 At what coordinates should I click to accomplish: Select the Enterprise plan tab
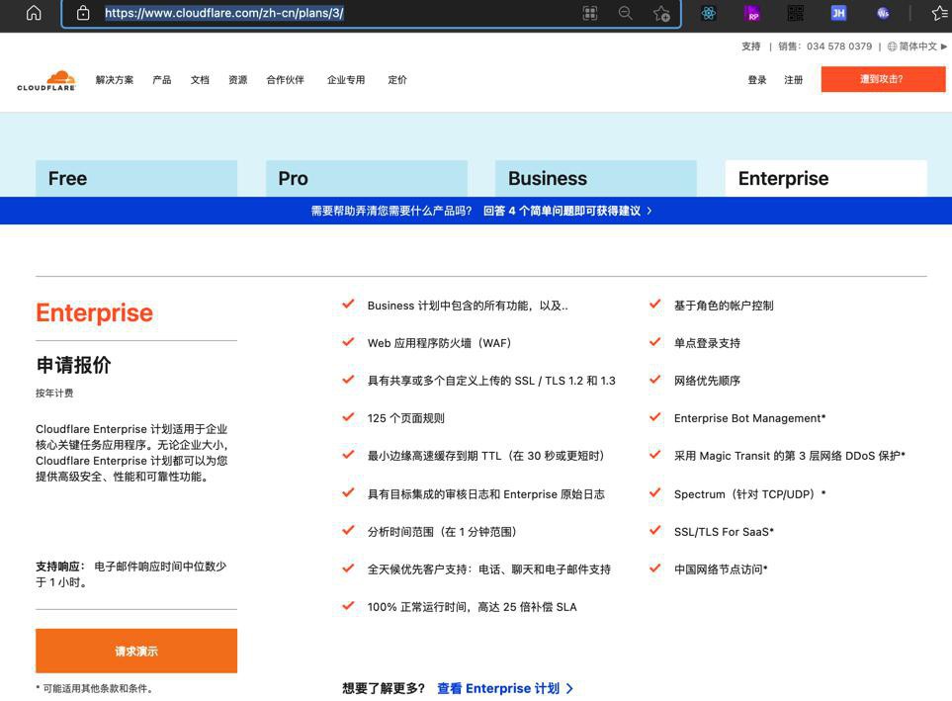(825, 178)
